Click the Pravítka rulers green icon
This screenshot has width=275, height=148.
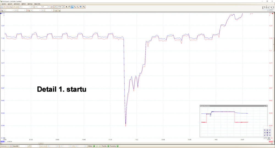[108, 146]
